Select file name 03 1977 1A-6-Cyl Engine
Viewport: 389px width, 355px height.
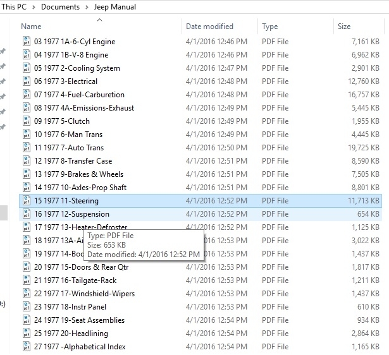[75, 41]
